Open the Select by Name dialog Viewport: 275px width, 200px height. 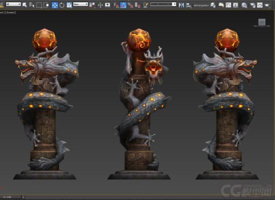point(32,5)
